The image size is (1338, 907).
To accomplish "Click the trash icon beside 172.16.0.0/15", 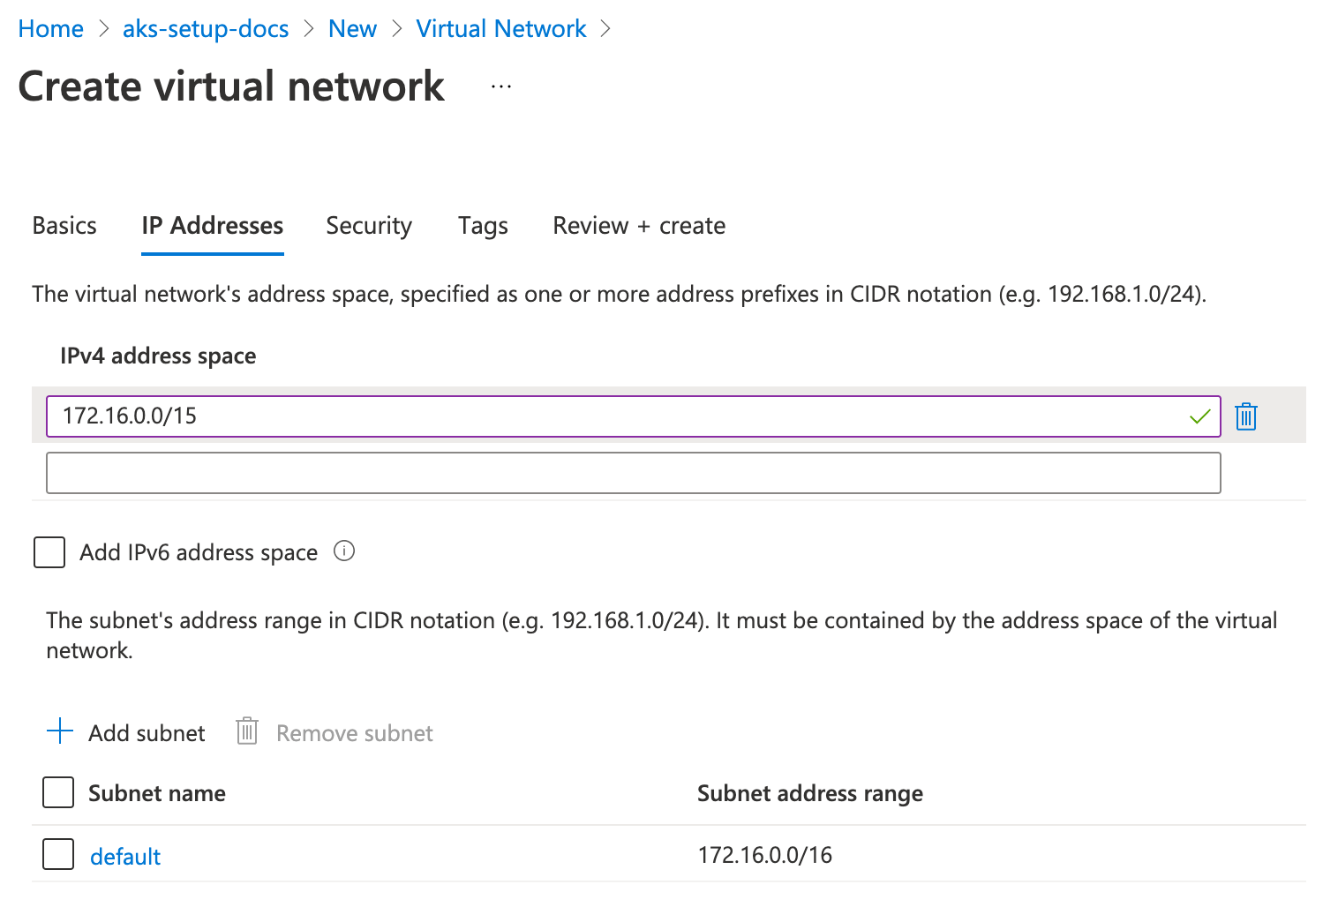I will (1245, 416).
